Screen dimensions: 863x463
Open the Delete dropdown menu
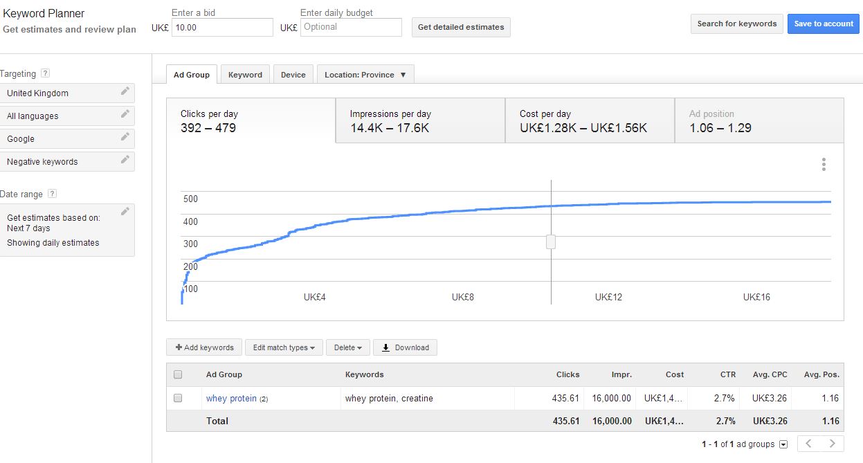(x=347, y=347)
